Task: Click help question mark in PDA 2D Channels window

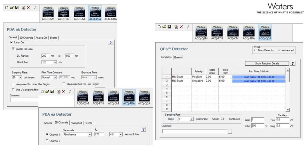Action: click(144, 129)
